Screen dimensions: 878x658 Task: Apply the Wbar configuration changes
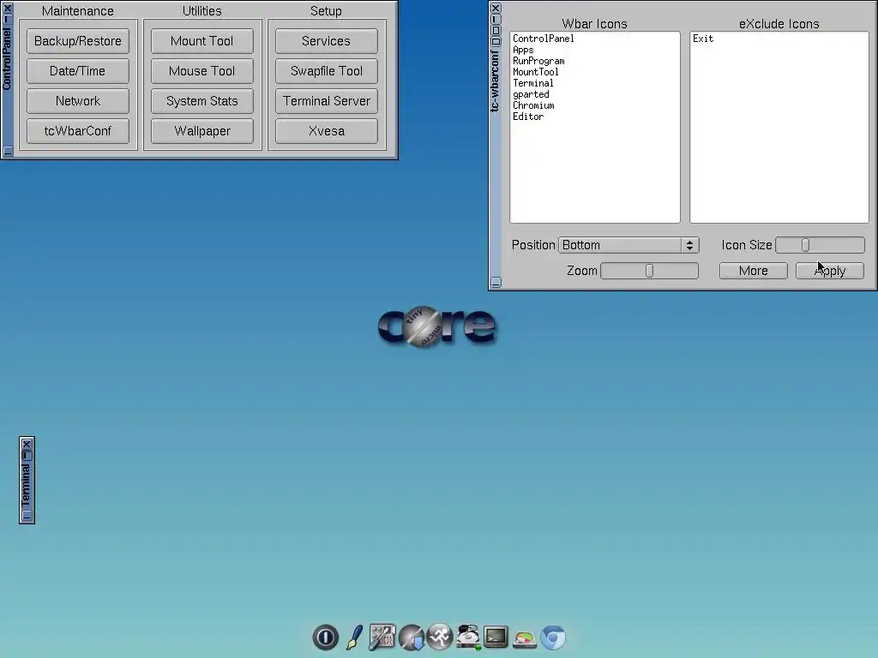click(830, 271)
